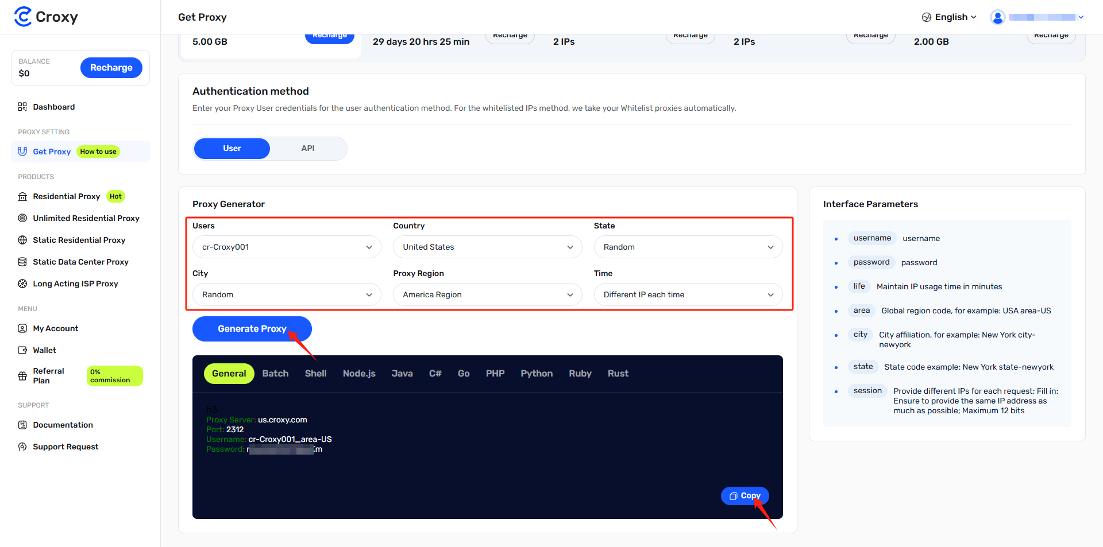Click the Get Proxy magnet icon
The image size is (1103, 547).
pos(22,152)
